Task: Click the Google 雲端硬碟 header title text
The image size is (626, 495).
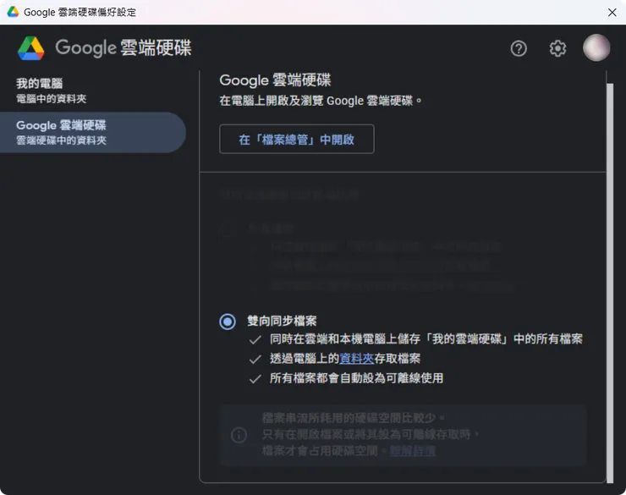Action: [124, 47]
